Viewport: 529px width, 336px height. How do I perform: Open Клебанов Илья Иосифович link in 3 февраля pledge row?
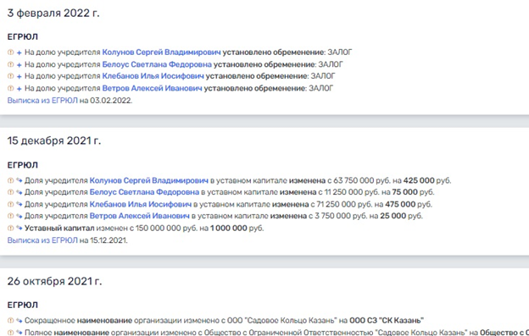(x=153, y=76)
